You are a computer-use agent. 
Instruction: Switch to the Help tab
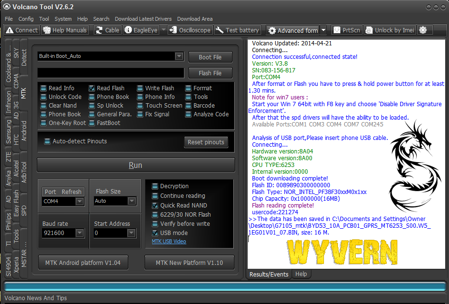(301, 274)
